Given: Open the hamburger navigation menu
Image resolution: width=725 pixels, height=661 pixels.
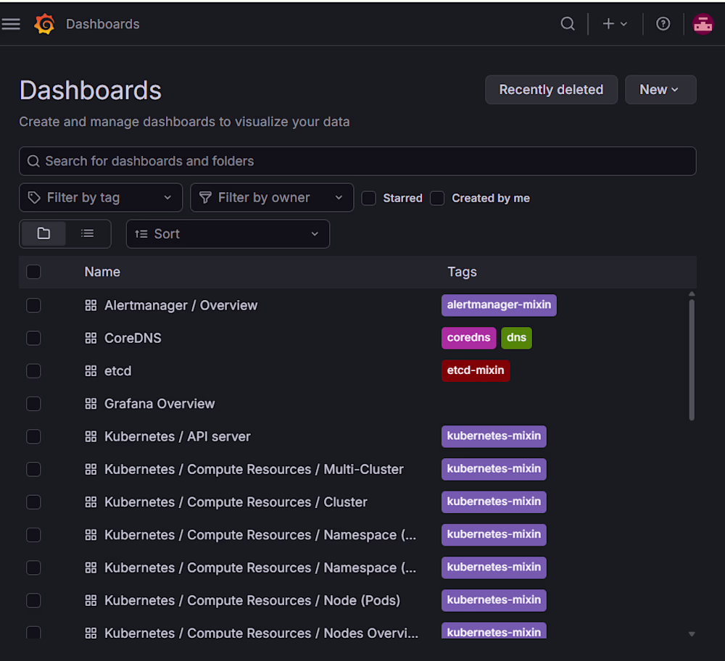Looking at the screenshot, I should click(x=11, y=24).
